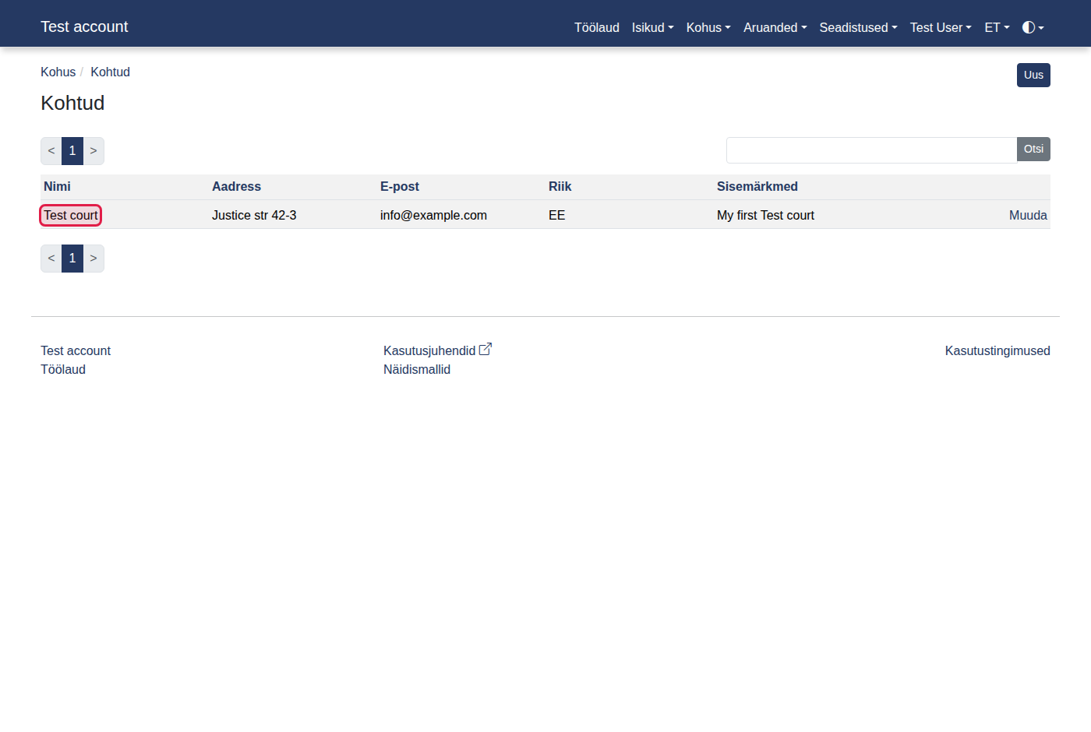
Task: Click the Test account brand title
Action: 84,26
